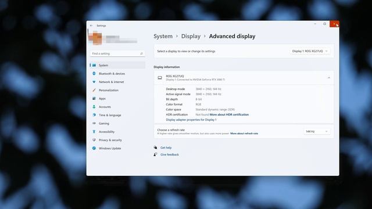Click the Bluetooth icon in sidebar
The width and height of the screenshot is (372, 209).
coord(94,74)
